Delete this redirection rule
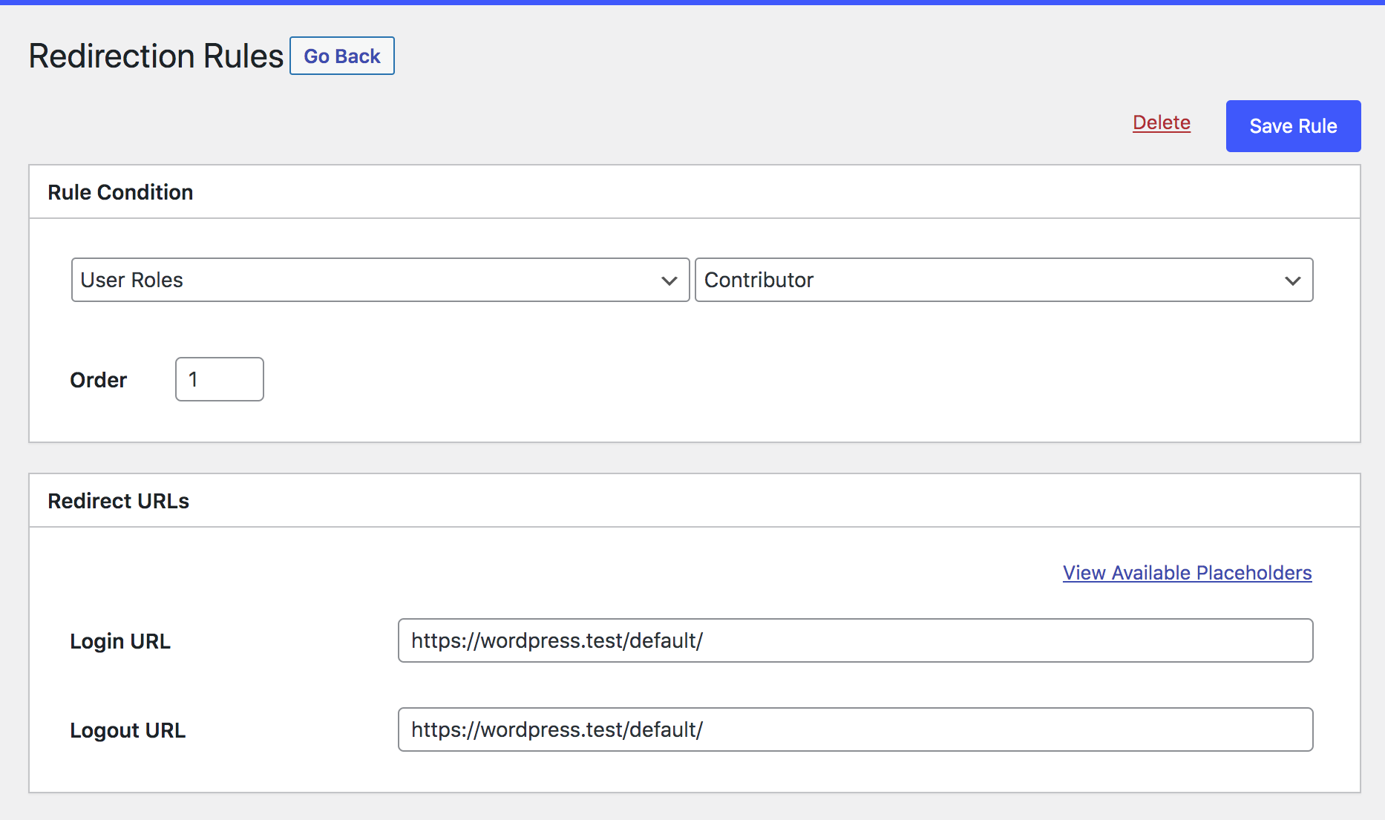 click(1161, 122)
